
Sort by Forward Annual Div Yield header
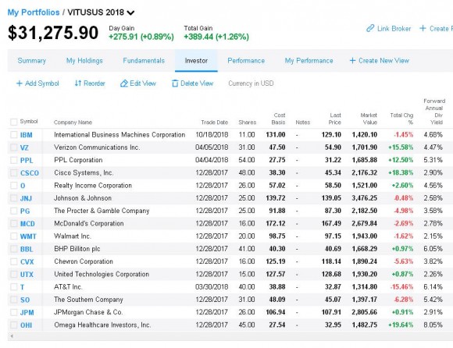(x=434, y=112)
